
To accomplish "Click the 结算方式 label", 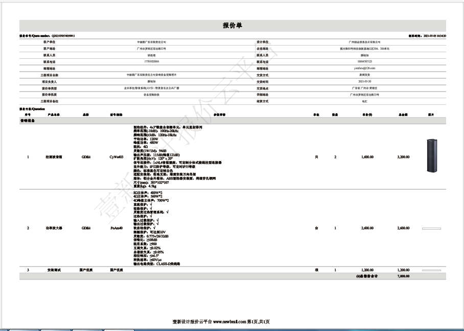I will [263, 101].
